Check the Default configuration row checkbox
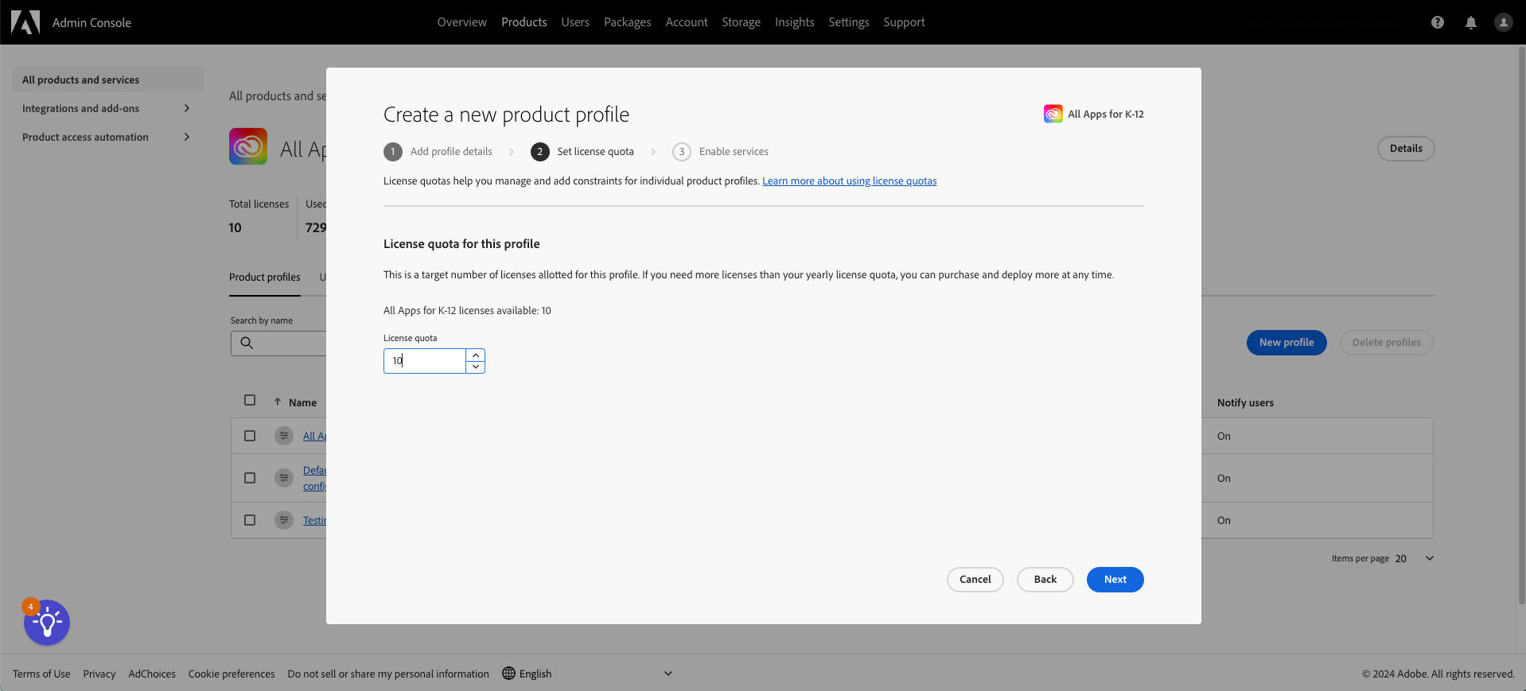Image resolution: width=1526 pixels, height=691 pixels. point(250,478)
